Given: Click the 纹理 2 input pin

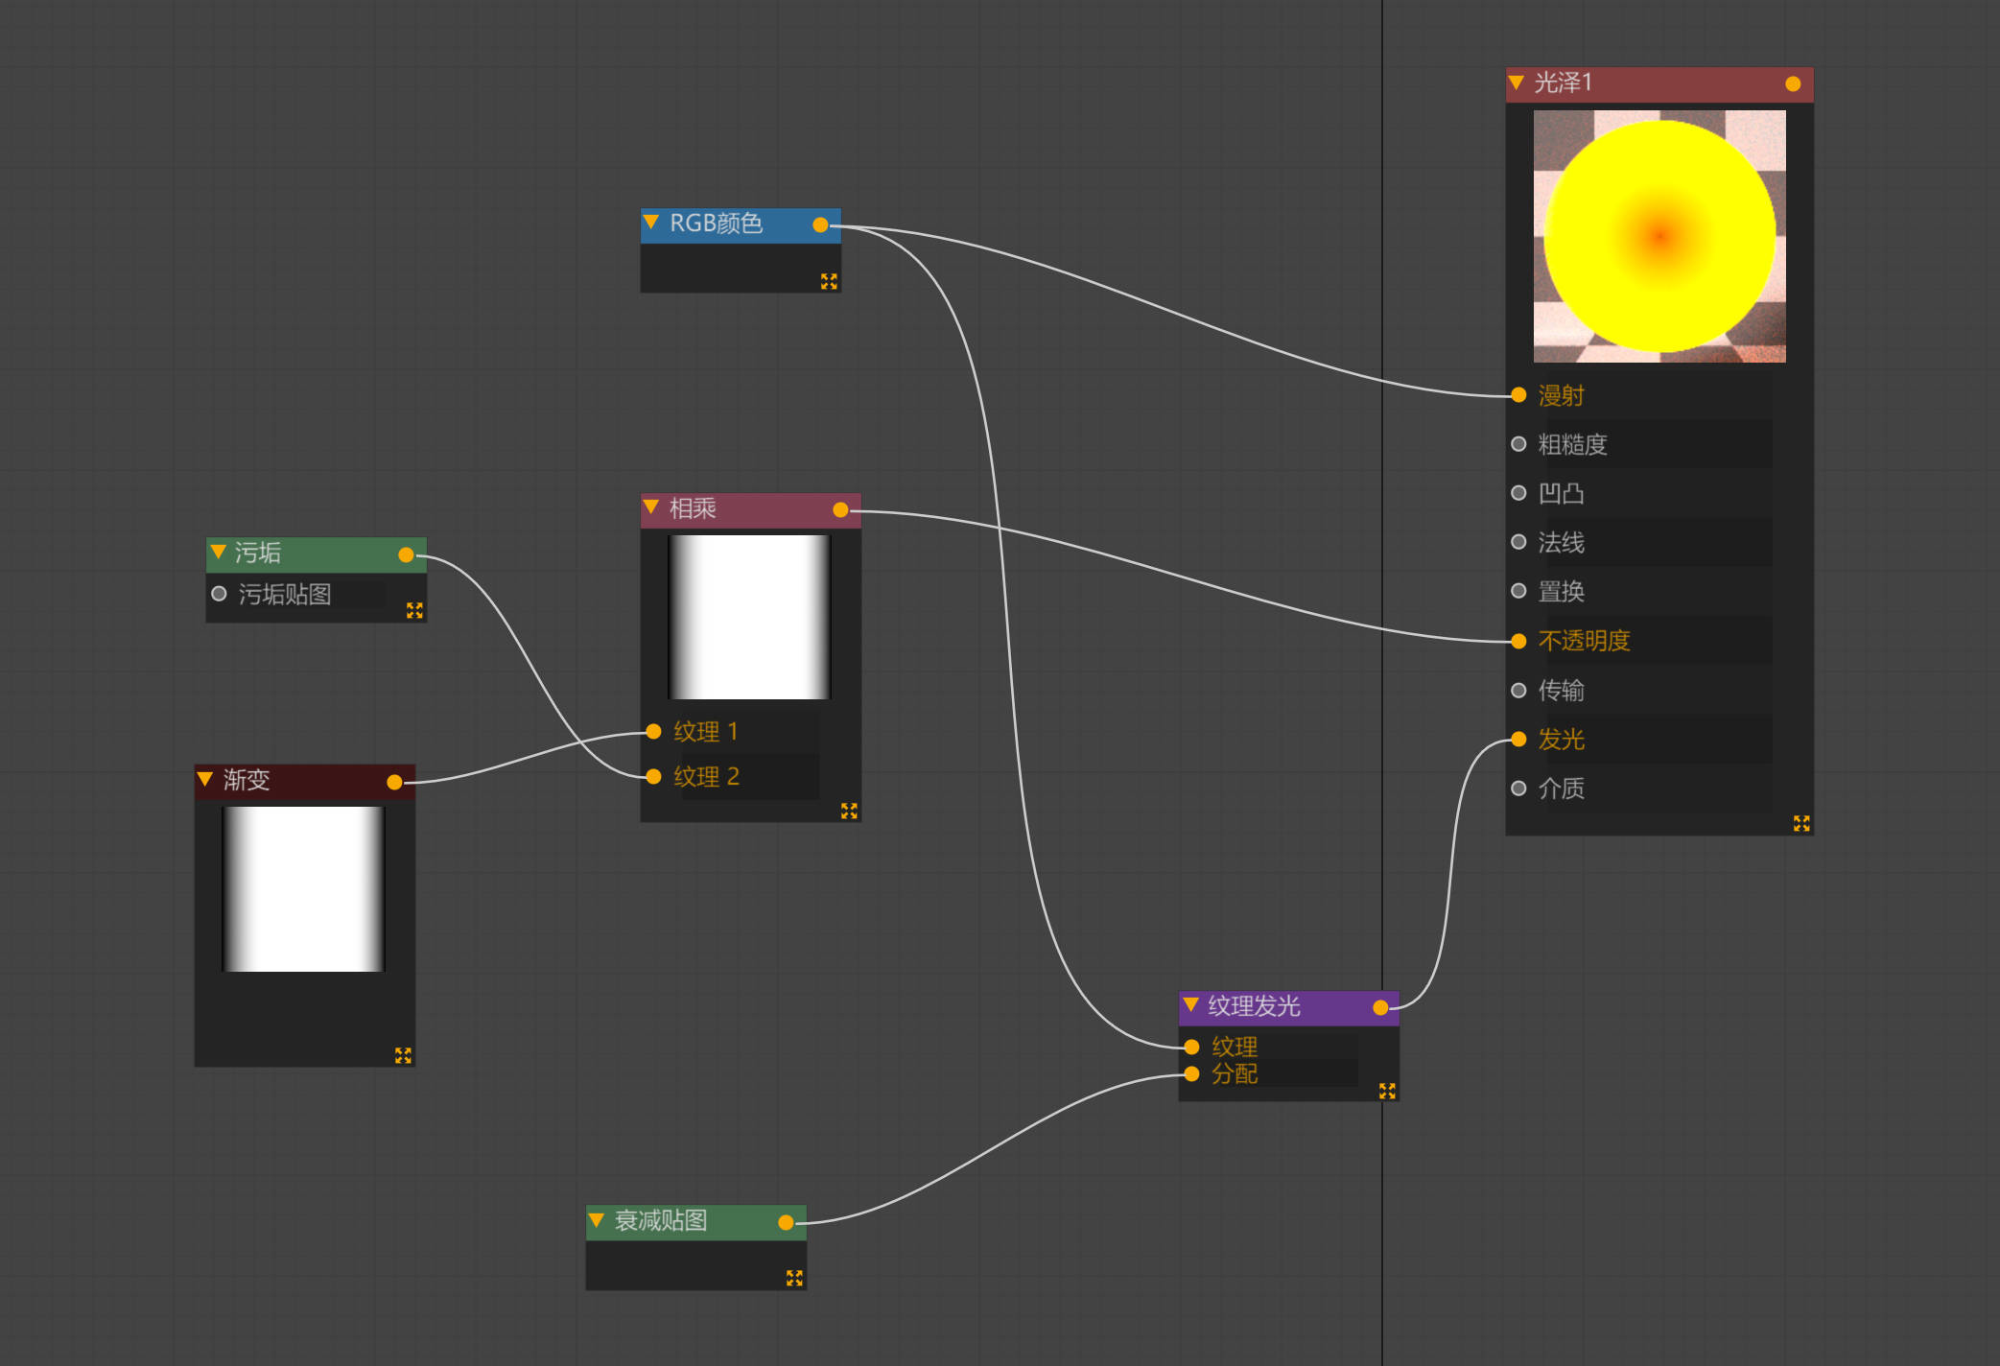Looking at the screenshot, I should (x=653, y=776).
